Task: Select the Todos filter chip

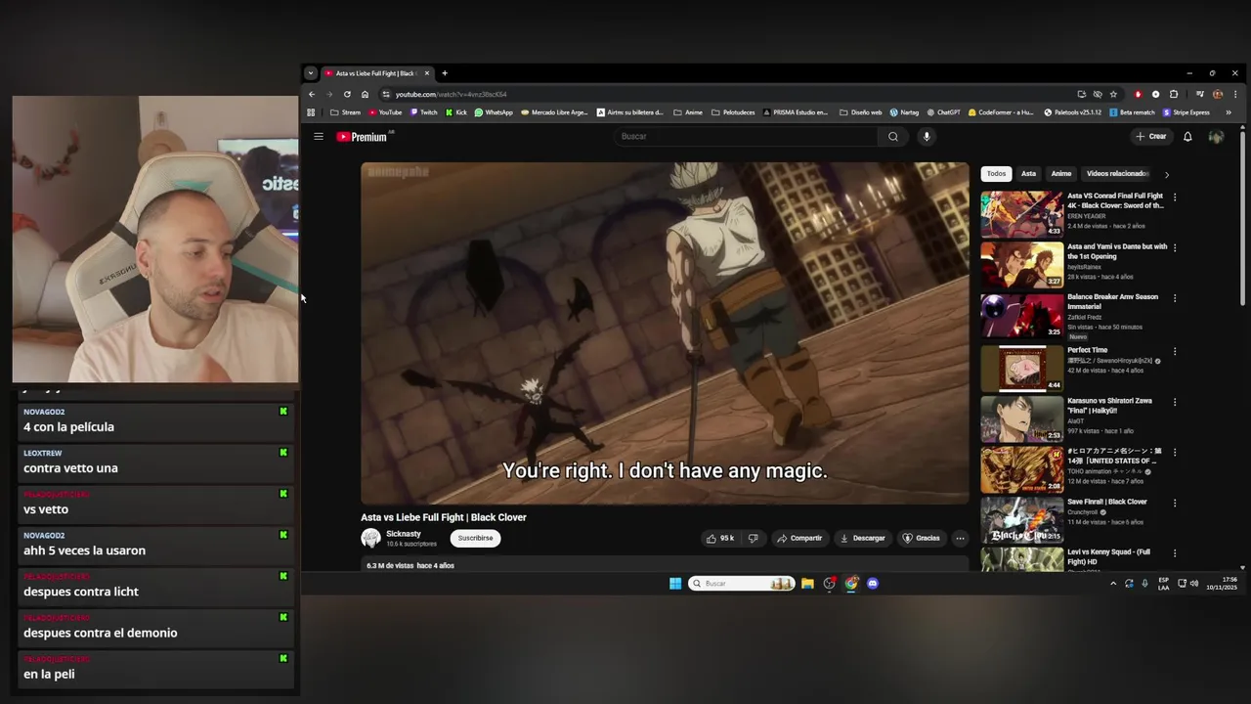Action: click(x=996, y=174)
